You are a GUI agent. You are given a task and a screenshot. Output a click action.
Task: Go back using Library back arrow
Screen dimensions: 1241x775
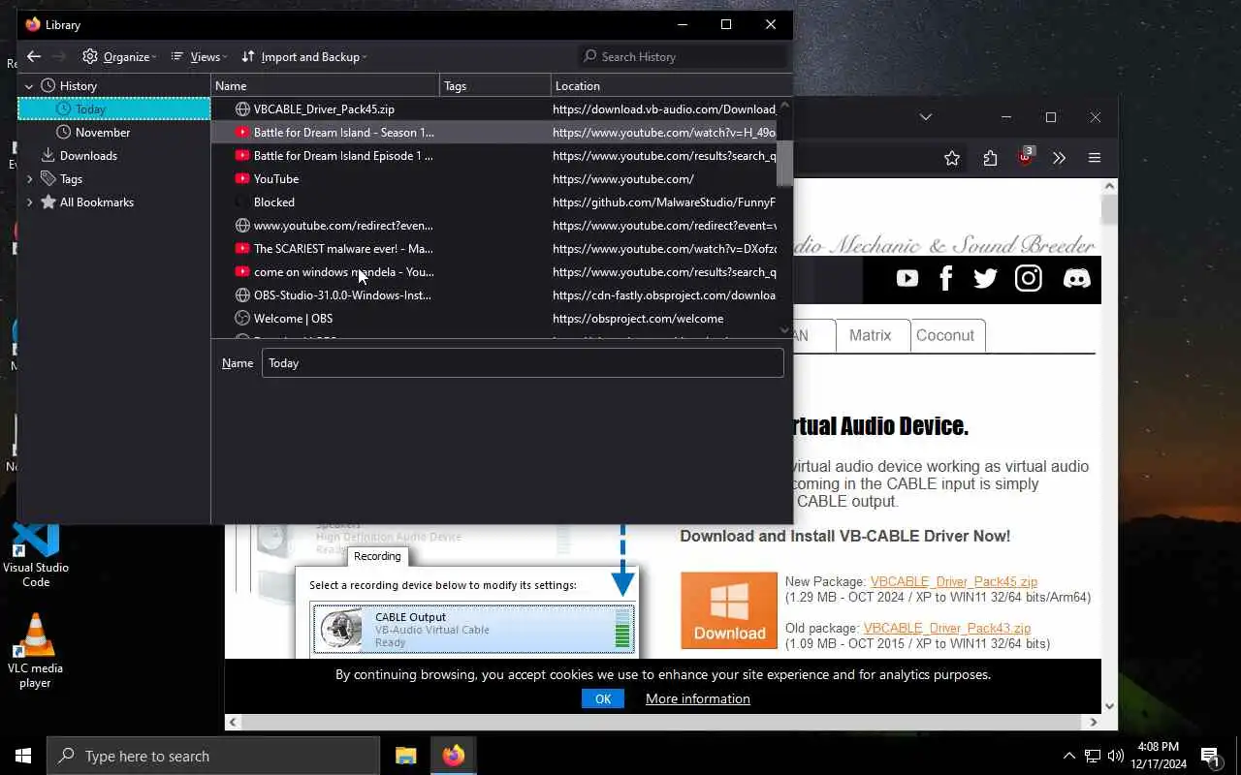(x=34, y=56)
